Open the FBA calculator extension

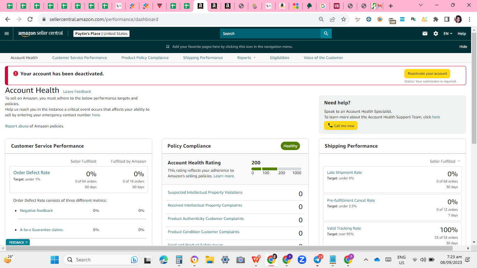[402, 19]
